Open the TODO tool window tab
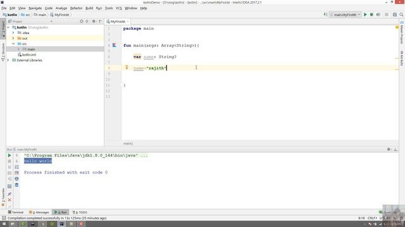405x227 pixels. point(80,212)
